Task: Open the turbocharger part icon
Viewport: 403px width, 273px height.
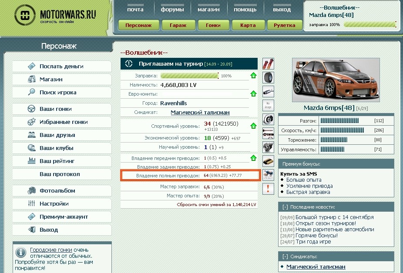Action: 268,147
